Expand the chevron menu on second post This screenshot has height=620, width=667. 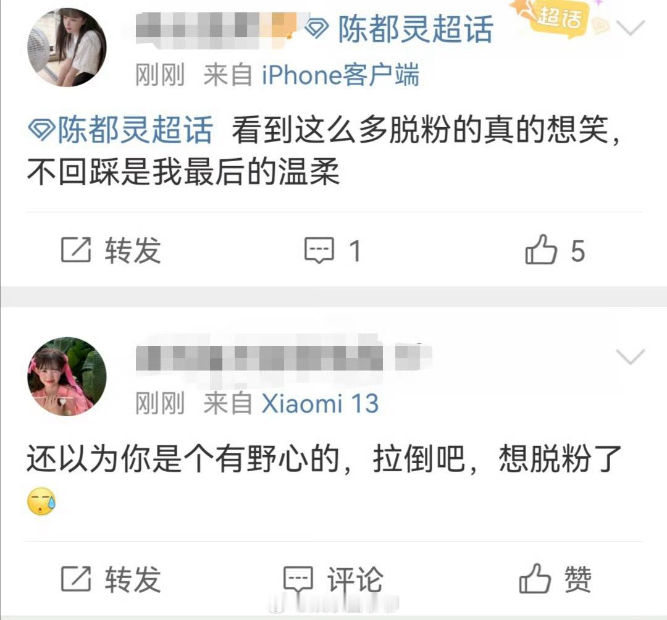click(631, 357)
